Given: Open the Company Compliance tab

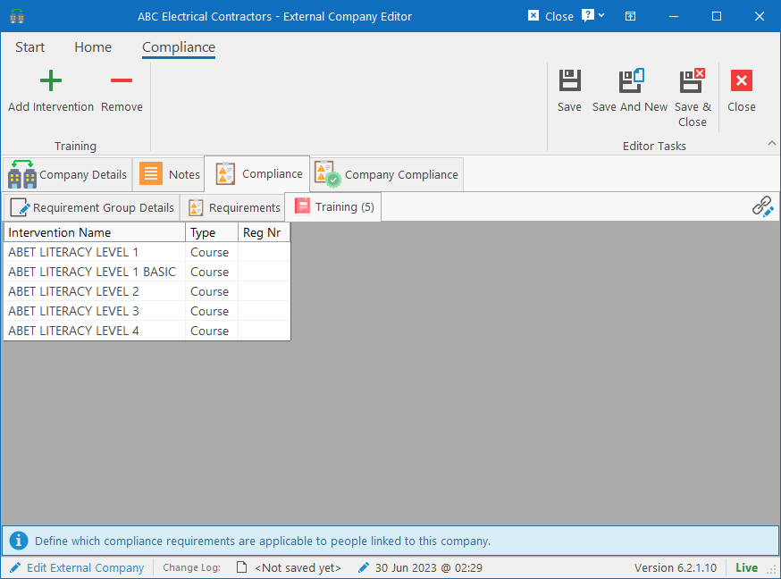Looking at the screenshot, I should (x=387, y=175).
